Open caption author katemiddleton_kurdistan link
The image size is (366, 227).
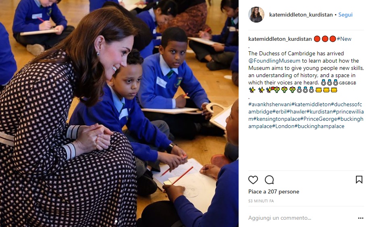click(280, 39)
